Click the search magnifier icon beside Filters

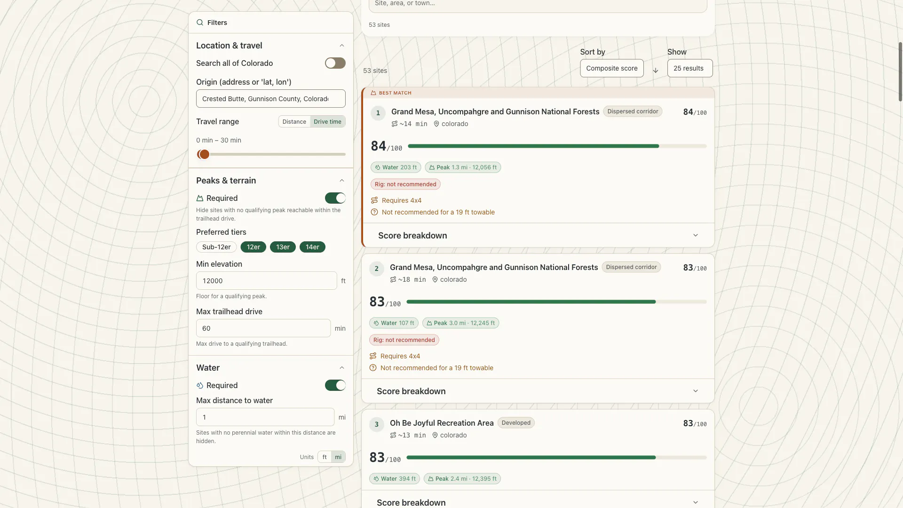[x=200, y=23]
